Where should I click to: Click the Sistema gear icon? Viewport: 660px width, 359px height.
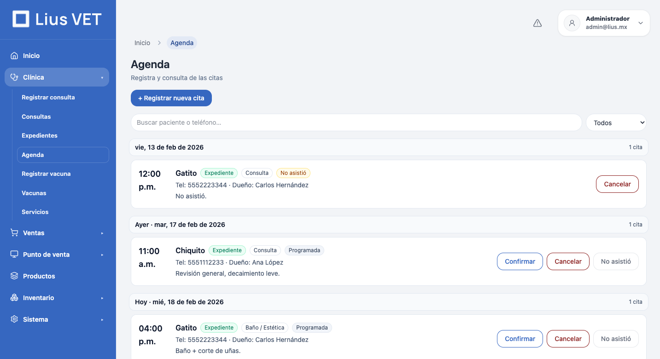click(14, 319)
